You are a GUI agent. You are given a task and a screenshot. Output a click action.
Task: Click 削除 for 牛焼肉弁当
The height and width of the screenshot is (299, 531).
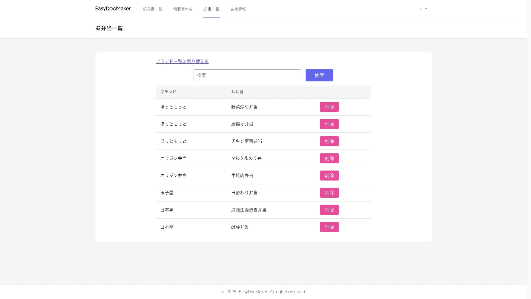click(329, 176)
